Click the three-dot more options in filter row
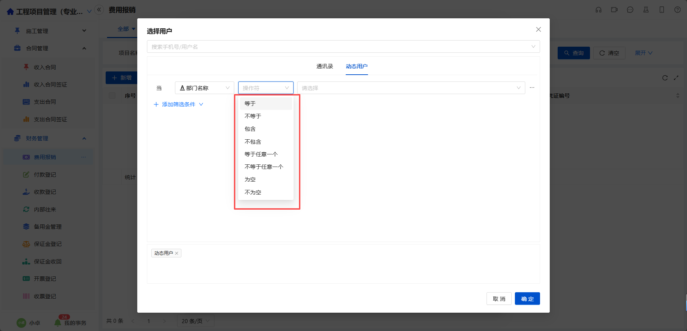 532,88
